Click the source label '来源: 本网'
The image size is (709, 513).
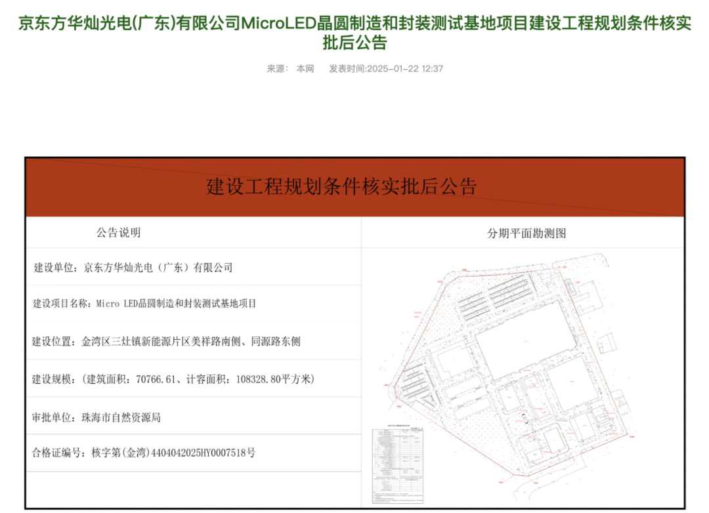coord(290,69)
